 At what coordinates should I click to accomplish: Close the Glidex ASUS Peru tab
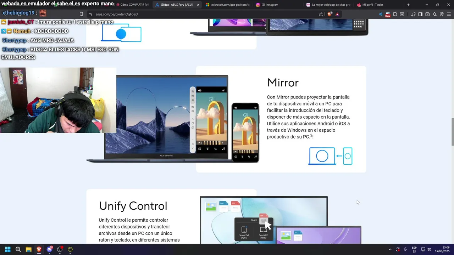point(198,5)
